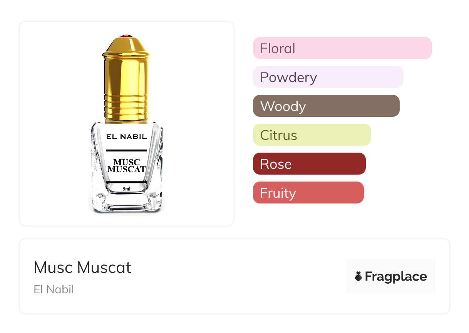Open the Musc Muscat fragrance title
Image resolution: width=469 pixels, height=333 pixels.
tap(82, 267)
